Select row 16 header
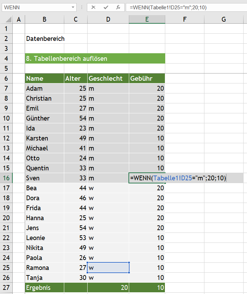The width and height of the screenshot is (247, 294). 6,178
